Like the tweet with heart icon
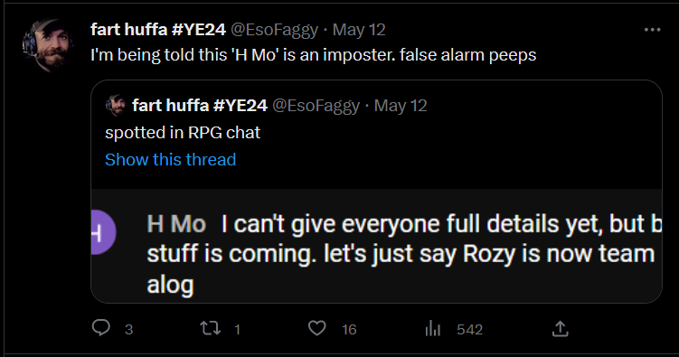The width and height of the screenshot is (679, 357). point(317,328)
